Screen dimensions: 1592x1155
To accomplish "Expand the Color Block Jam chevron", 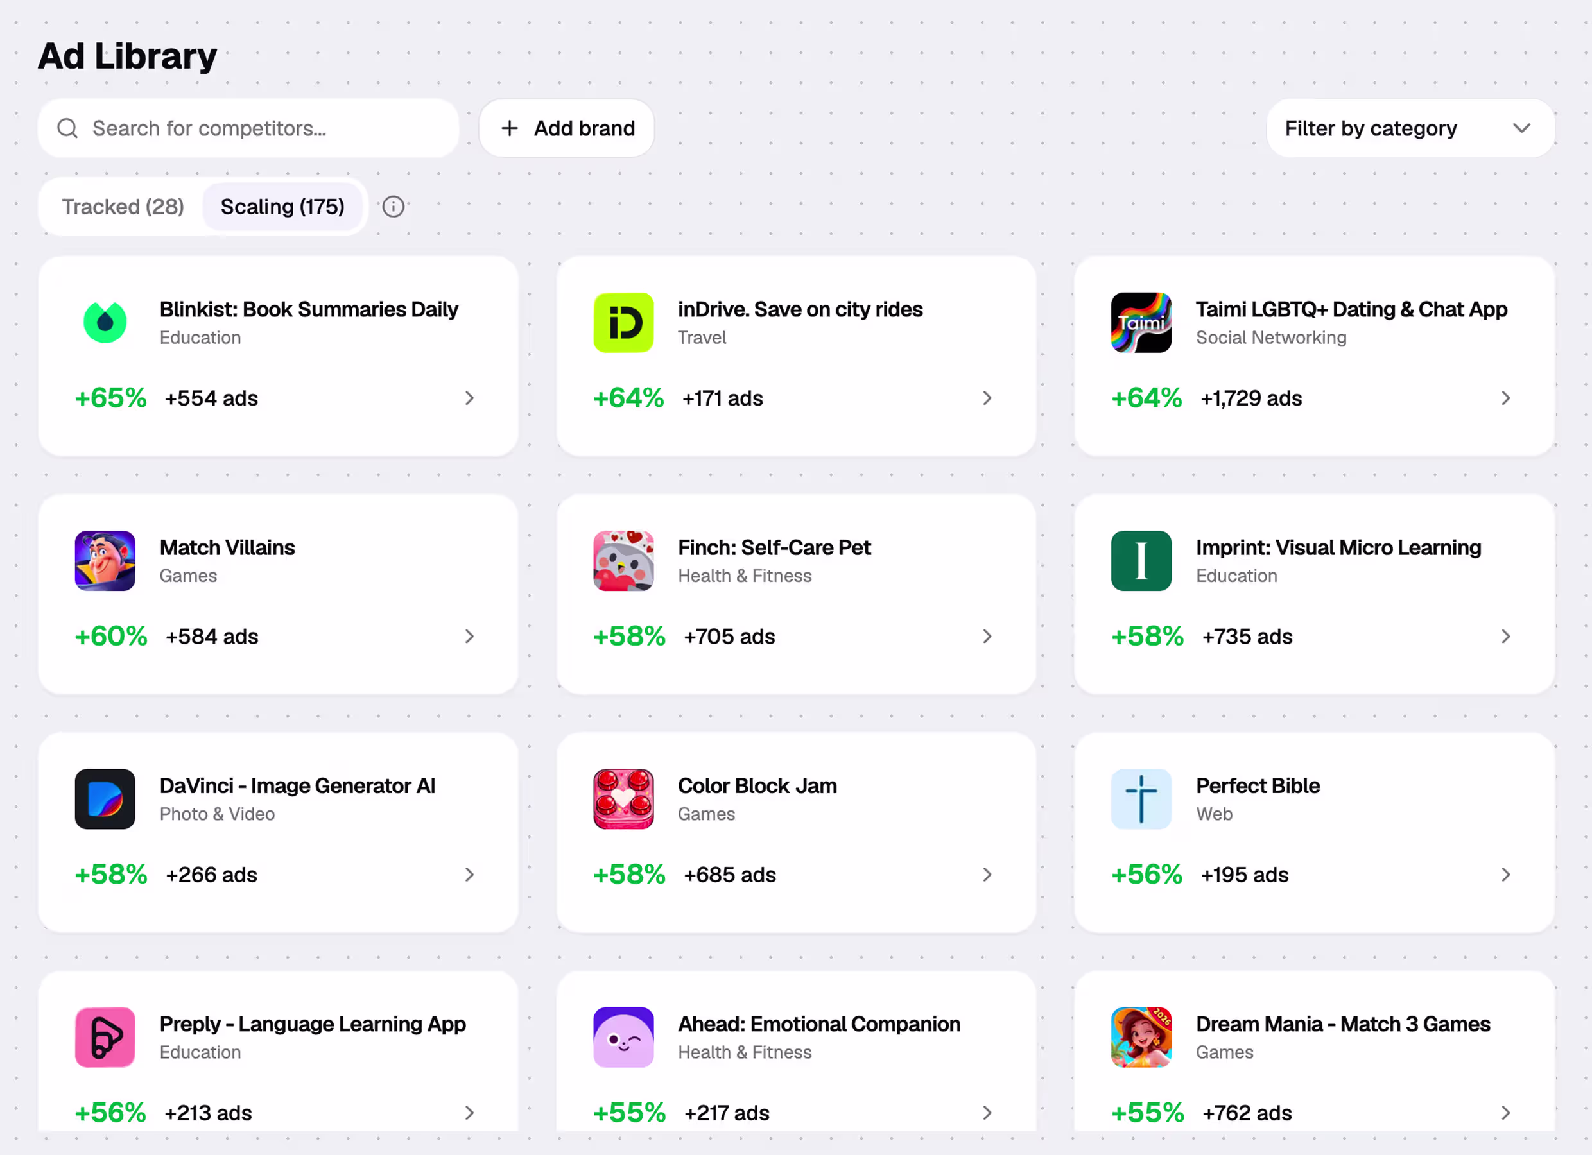I will pos(988,875).
